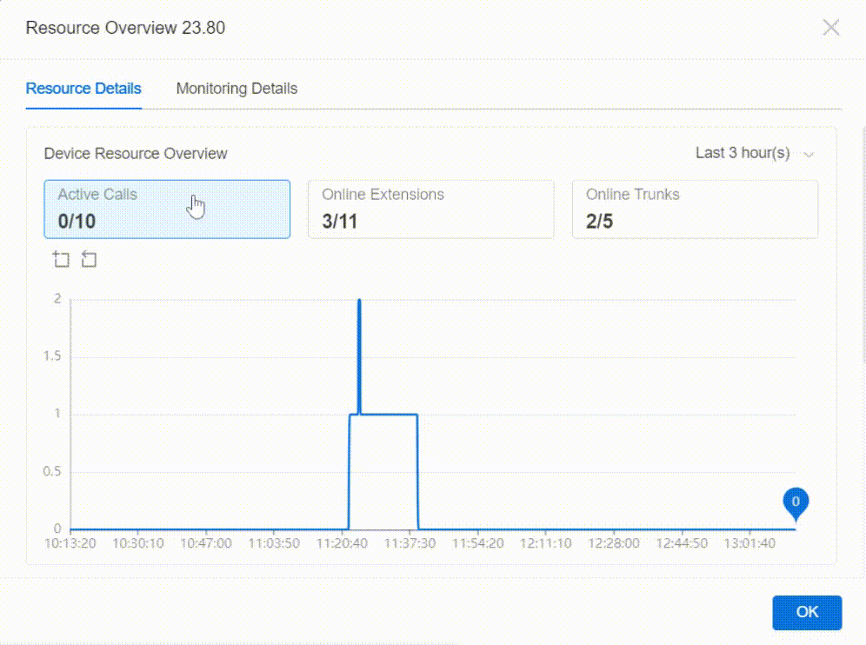Screen dimensions: 866x645
Task: Open the Last 3 hour(s) dropdown
Action: 743,153
